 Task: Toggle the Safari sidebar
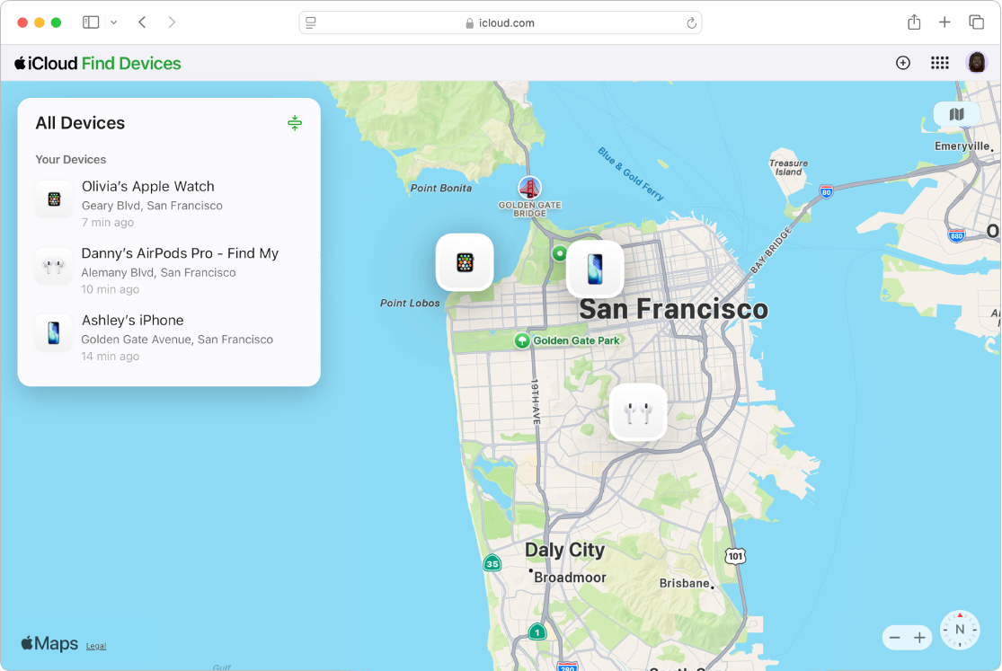(x=90, y=22)
